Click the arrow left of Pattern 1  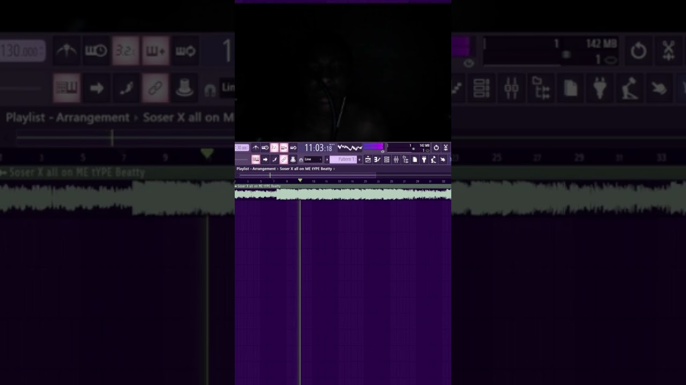point(327,159)
